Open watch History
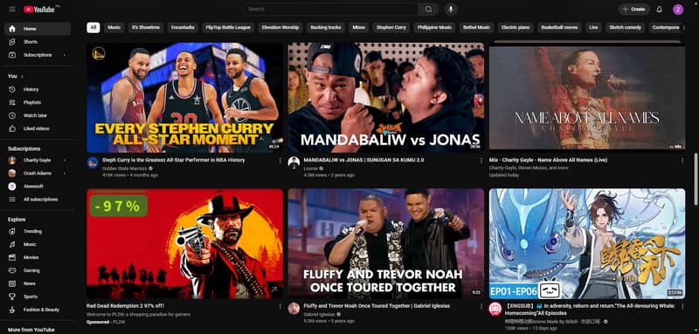699x334 pixels. (x=38, y=90)
